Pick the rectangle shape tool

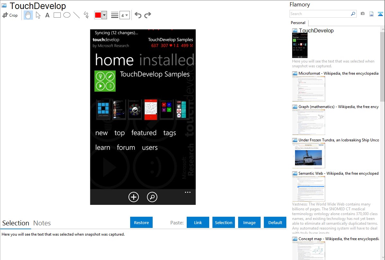pos(57,15)
